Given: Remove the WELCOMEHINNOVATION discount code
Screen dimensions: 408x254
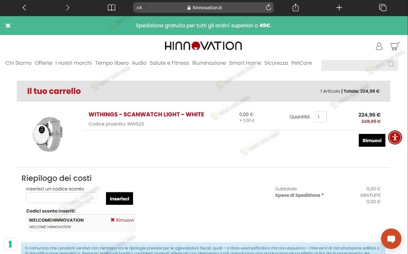Looking at the screenshot, I should 122,220.
